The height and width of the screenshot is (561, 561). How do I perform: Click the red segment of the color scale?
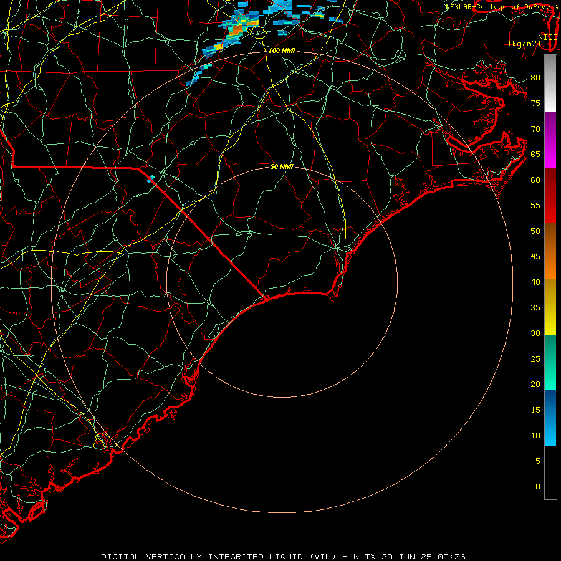pyautogui.click(x=550, y=196)
